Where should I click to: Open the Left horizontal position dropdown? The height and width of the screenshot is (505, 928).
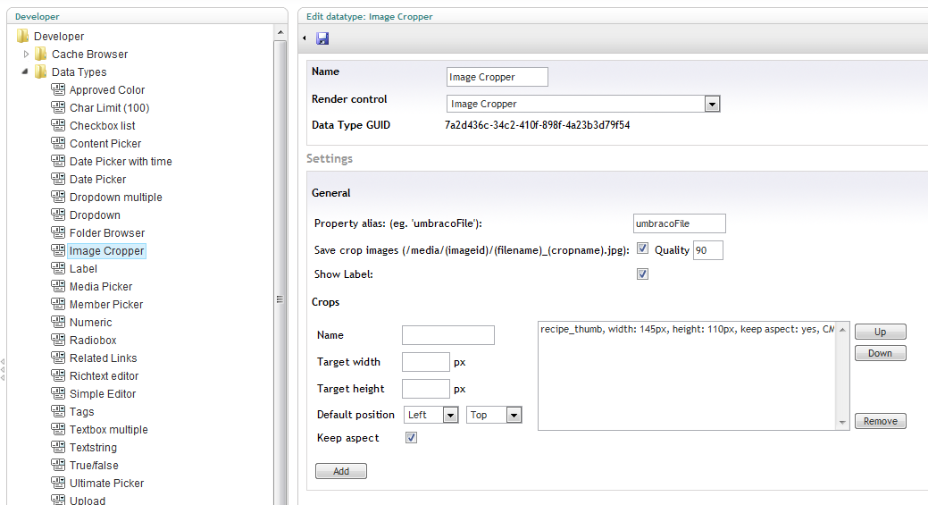pos(450,415)
